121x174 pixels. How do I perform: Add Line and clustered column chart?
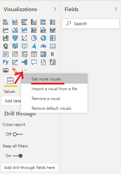coord(43,30)
